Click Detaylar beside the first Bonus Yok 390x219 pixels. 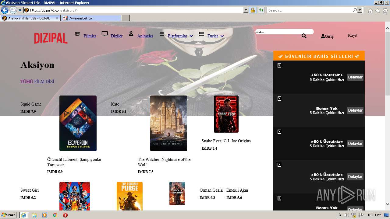pos(355,110)
